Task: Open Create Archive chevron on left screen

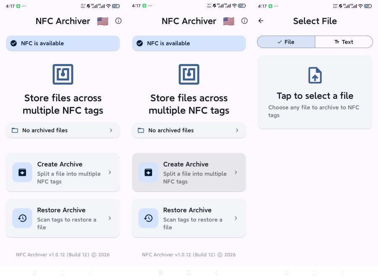Action: (x=110, y=172)
